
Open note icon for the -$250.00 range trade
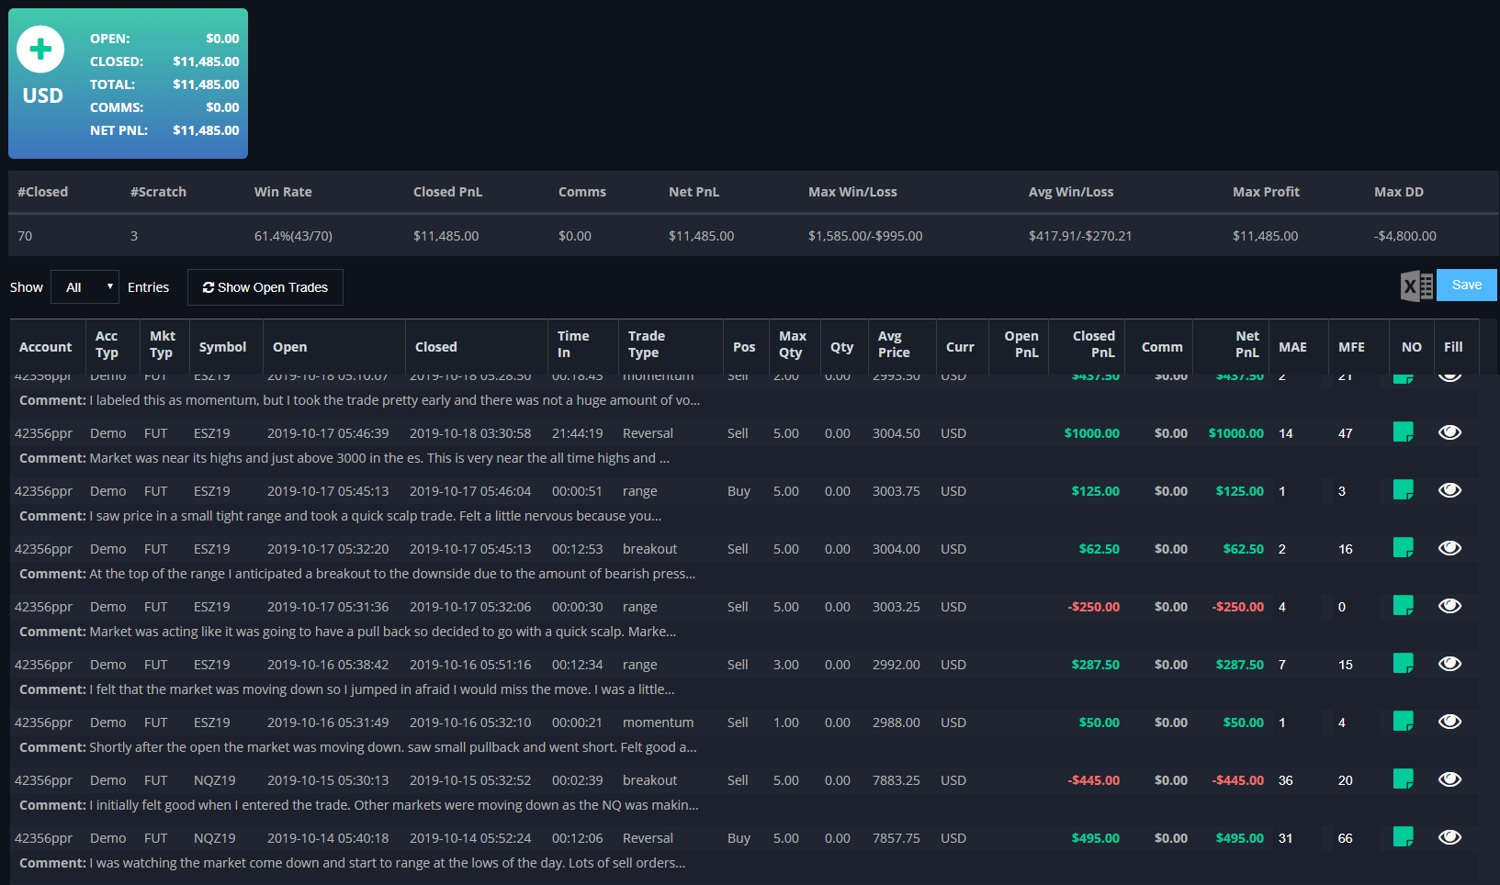pyautogui.click(x=1403, y=606)
